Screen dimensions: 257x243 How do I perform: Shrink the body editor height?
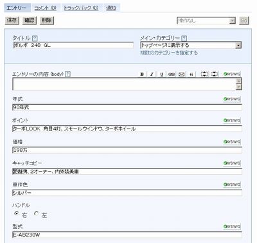pos(214,74)
